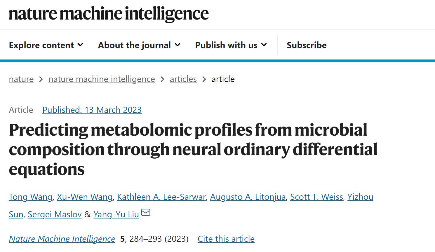The height and width of the screenshot is (252, 435).
Task: Open author profile for Tong Wang
Action: (30, 197)
